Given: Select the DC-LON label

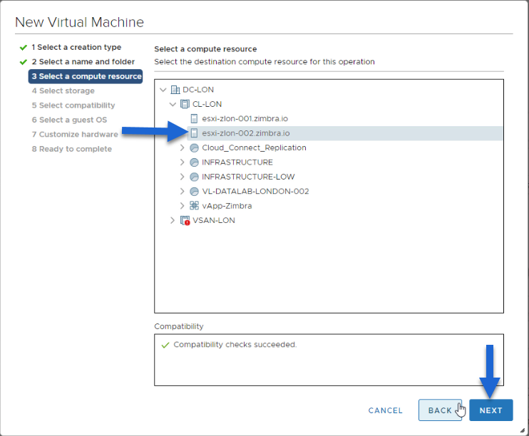Looking at the screenshot, I should (198, 90).
